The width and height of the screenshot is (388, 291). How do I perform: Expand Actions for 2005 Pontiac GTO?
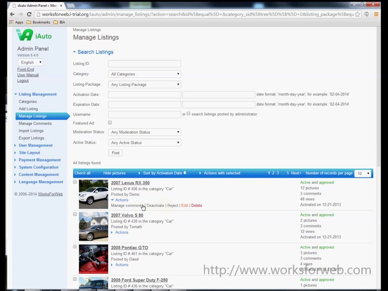pyautogui.click(x=120, y=265)
